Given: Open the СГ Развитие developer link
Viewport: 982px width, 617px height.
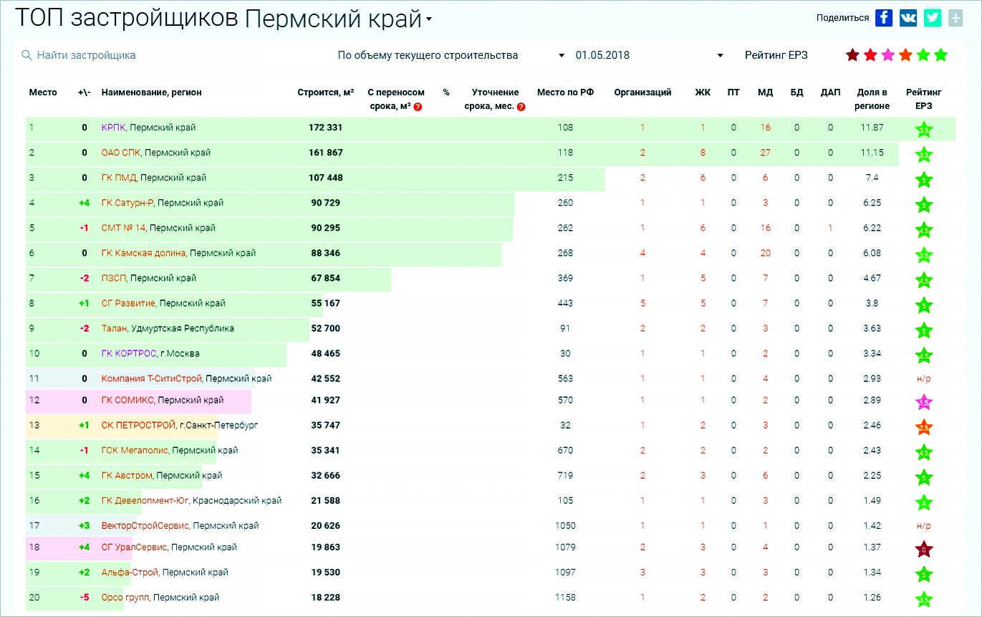Looking at the screenshot, I should pyautogui.click(x=128, y=303).
